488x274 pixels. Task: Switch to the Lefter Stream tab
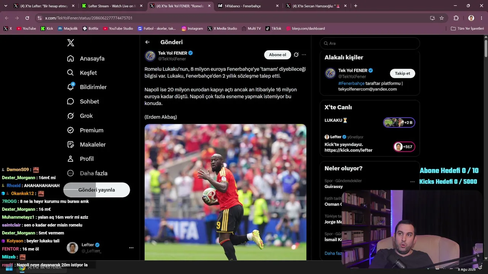[x=112, y=6]
